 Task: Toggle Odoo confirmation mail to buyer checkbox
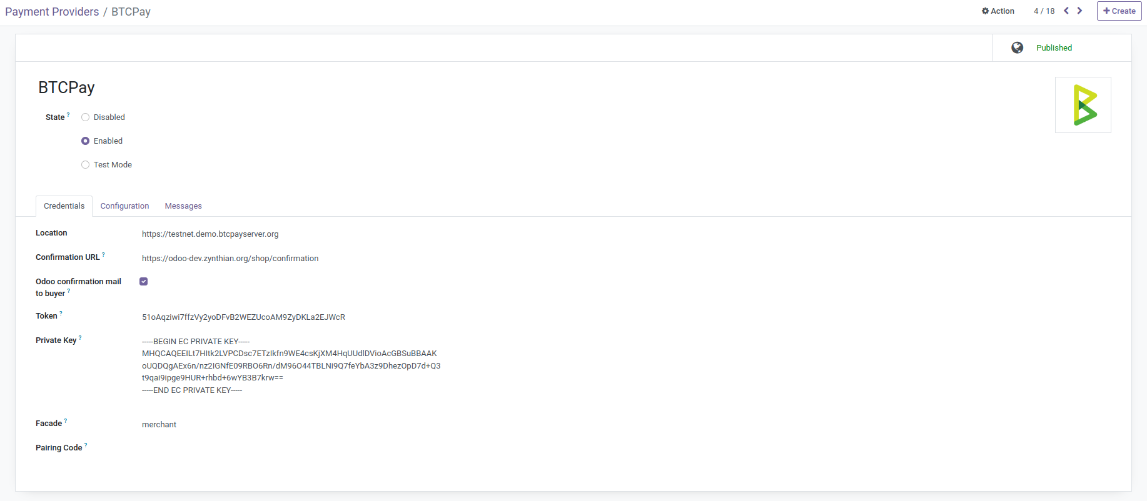coord(144,282)
